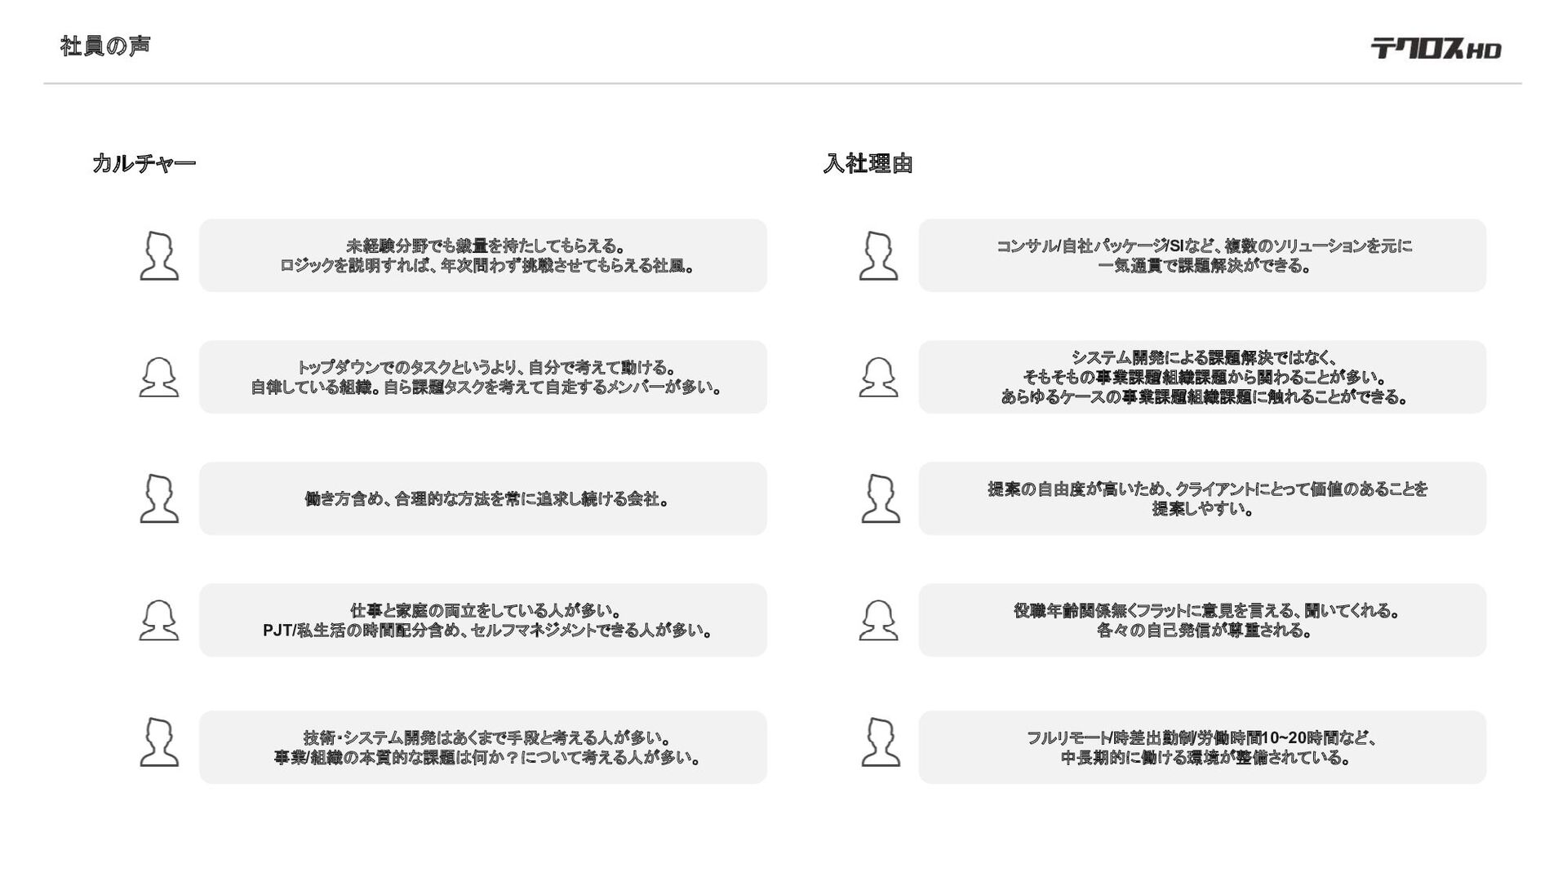Click person icon beside コンサル/自社パッケージ comment
1567x881 pixels.
(x=879, y=255)
